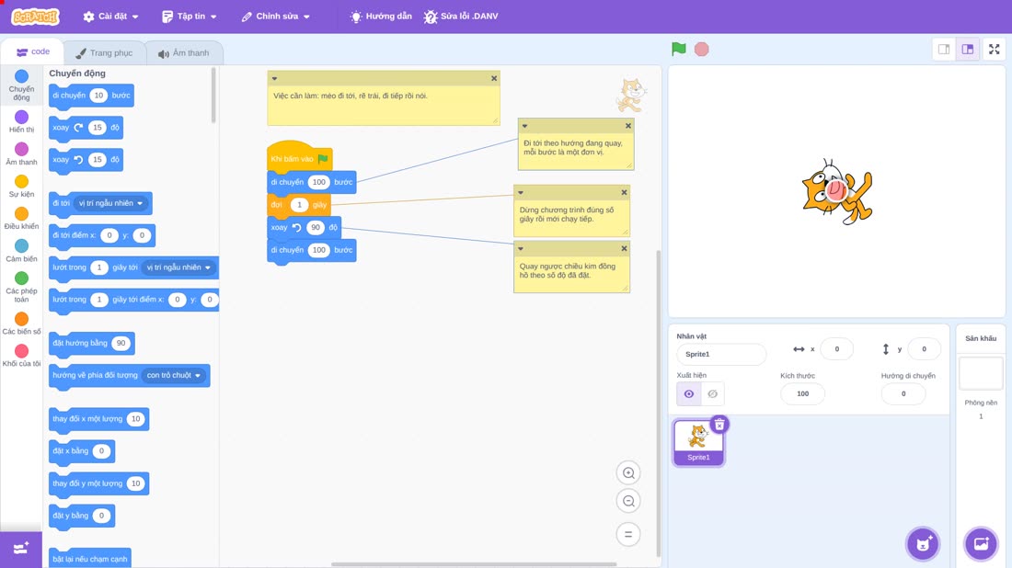The height and width of the screenshot is (568, 1012).
Task: Collapse the 'Dừng chương trình' comment
Action: click(x=521, y=193)
